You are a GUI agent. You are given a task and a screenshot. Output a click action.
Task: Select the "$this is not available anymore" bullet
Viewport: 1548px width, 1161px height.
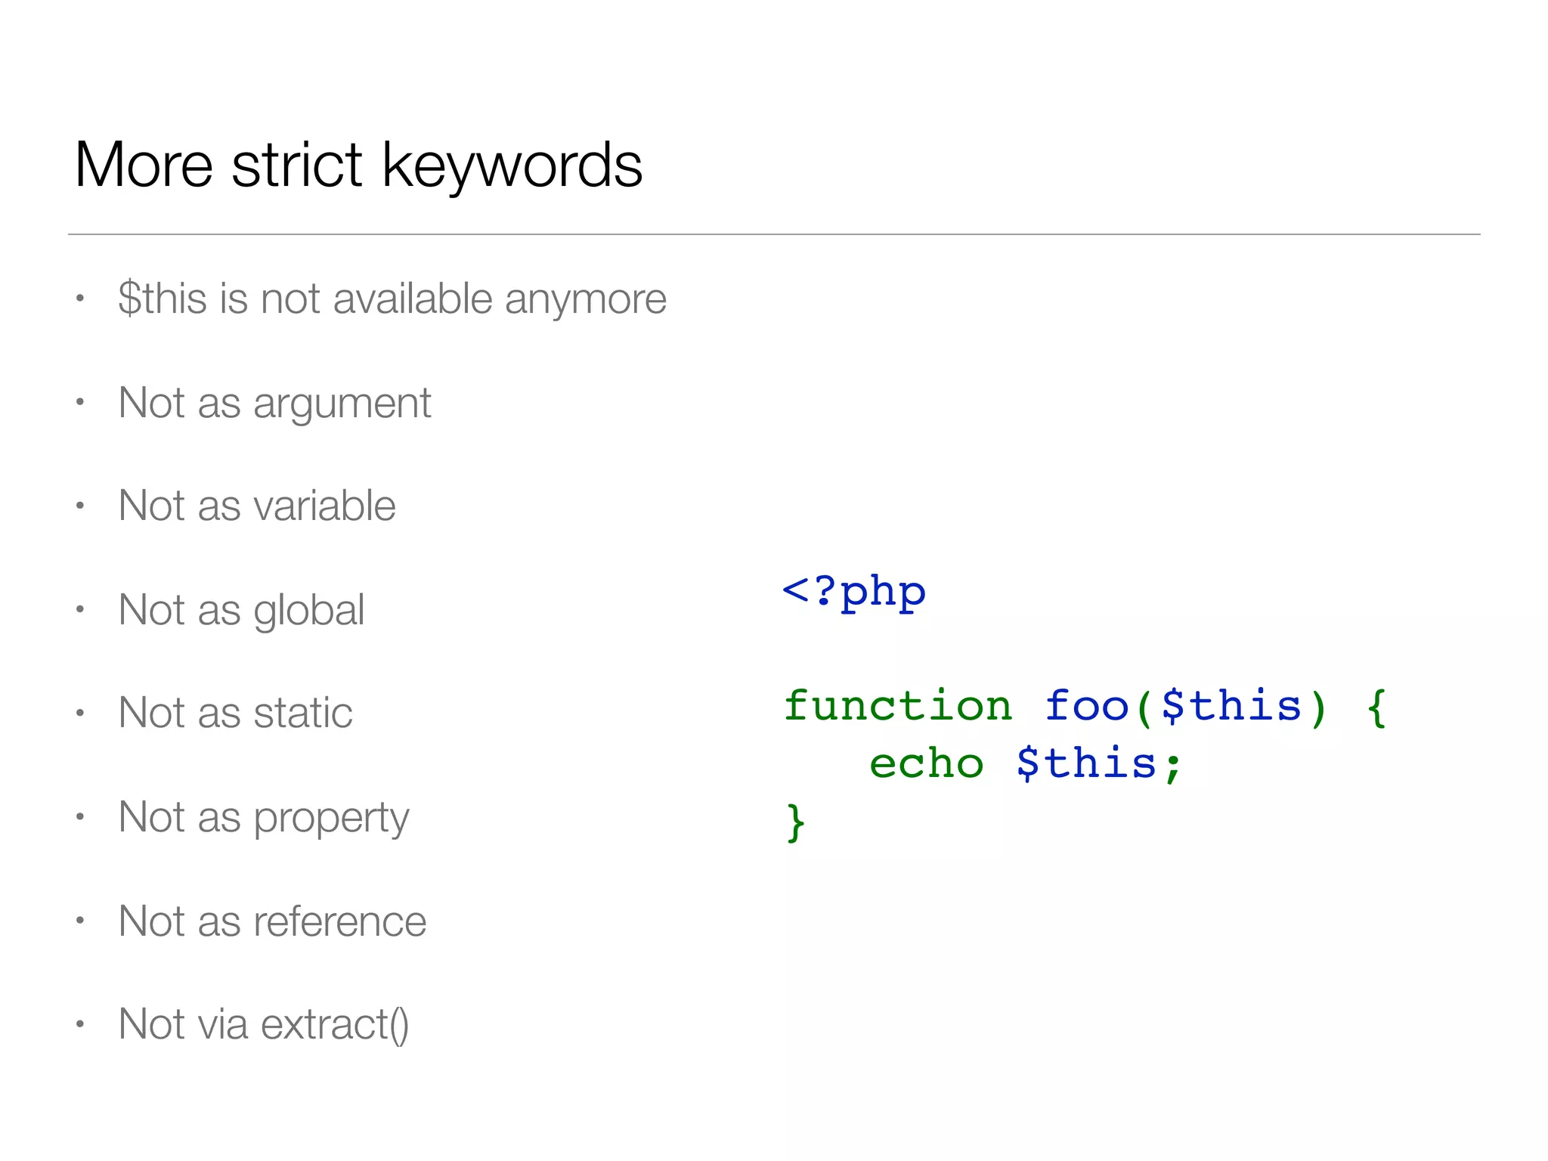click(392, 299)
